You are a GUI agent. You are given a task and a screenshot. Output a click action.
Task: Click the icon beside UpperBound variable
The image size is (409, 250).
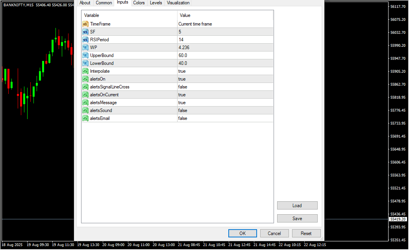[85, 55]
